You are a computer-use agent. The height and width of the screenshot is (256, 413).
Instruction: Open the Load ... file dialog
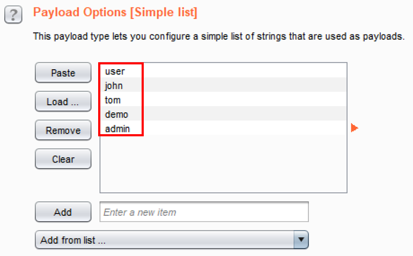point(63,102)
